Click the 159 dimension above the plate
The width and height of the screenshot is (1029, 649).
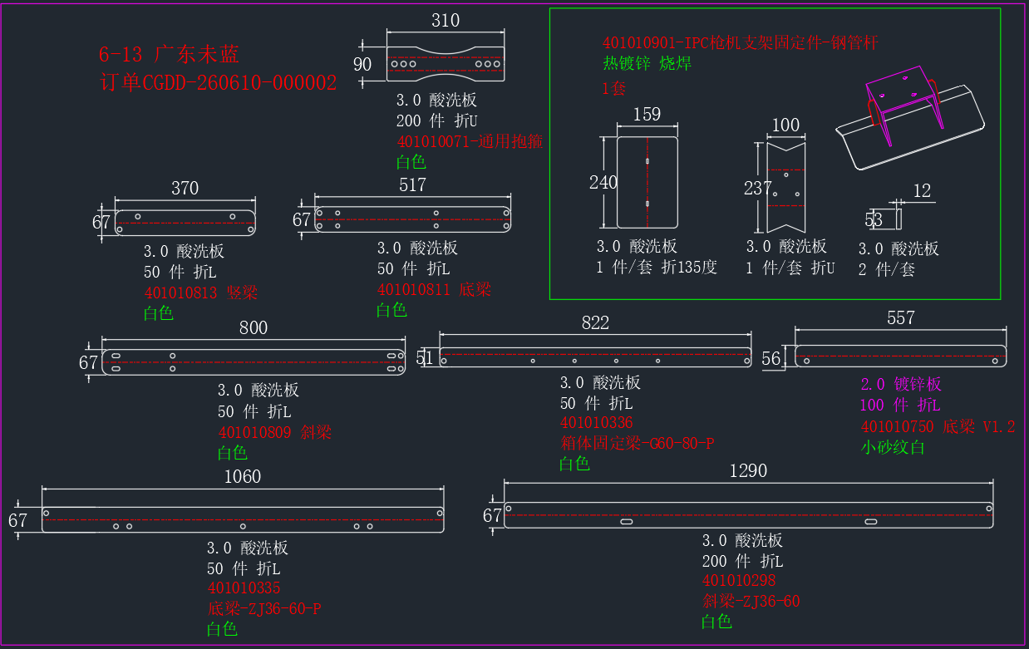click(x=647, y=115)
